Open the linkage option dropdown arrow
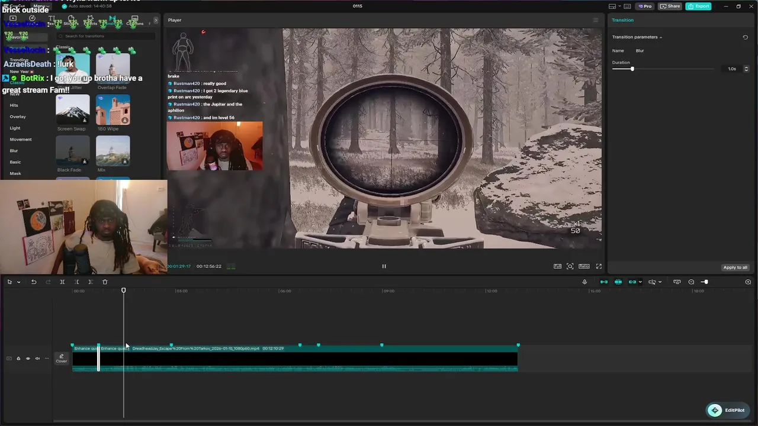Screen dimensions: 758x426 point(640,282)
